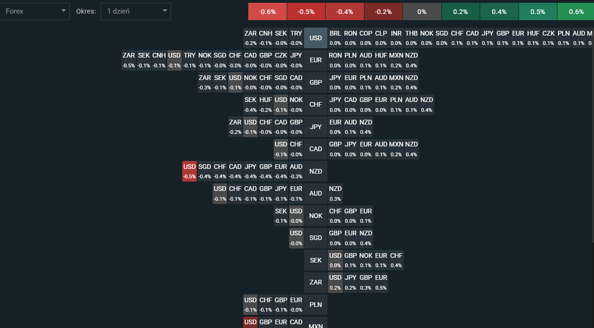Click the 0% gray legend swatch

[422, 12]
